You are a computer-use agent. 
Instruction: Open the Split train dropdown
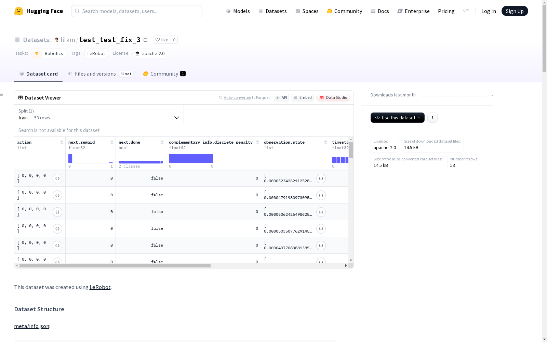coord(99,114)
